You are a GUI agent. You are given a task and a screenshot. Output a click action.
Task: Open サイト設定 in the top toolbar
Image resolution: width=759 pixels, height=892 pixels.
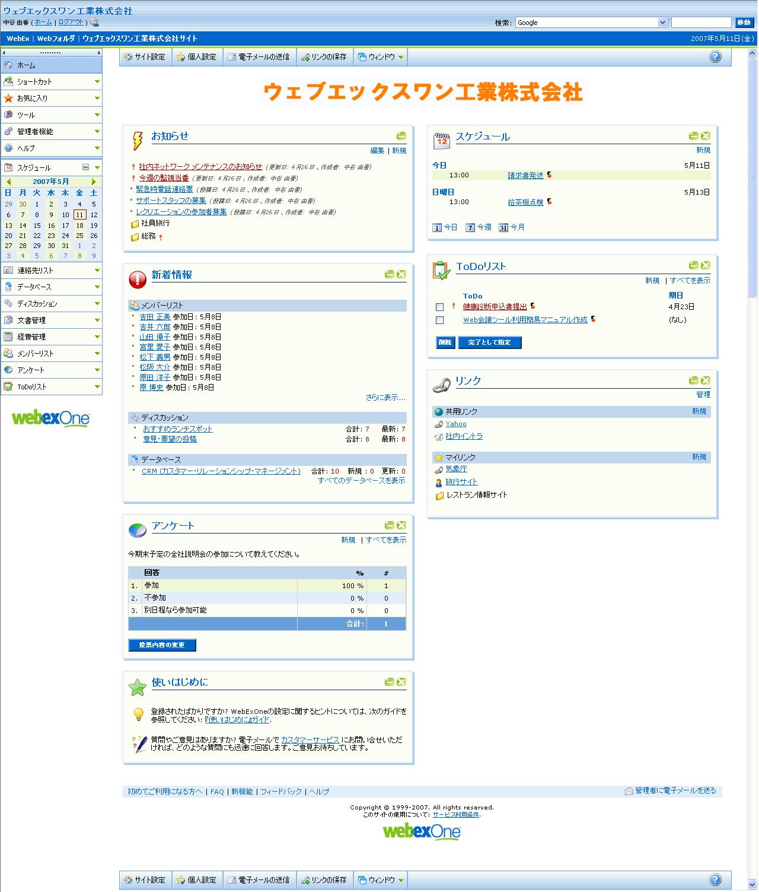point(146,57)
